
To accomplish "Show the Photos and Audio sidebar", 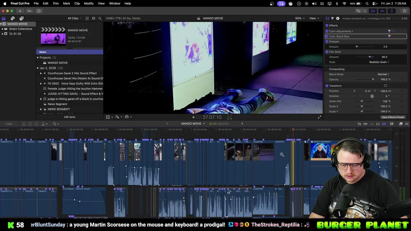I will [x=13, y=18].
